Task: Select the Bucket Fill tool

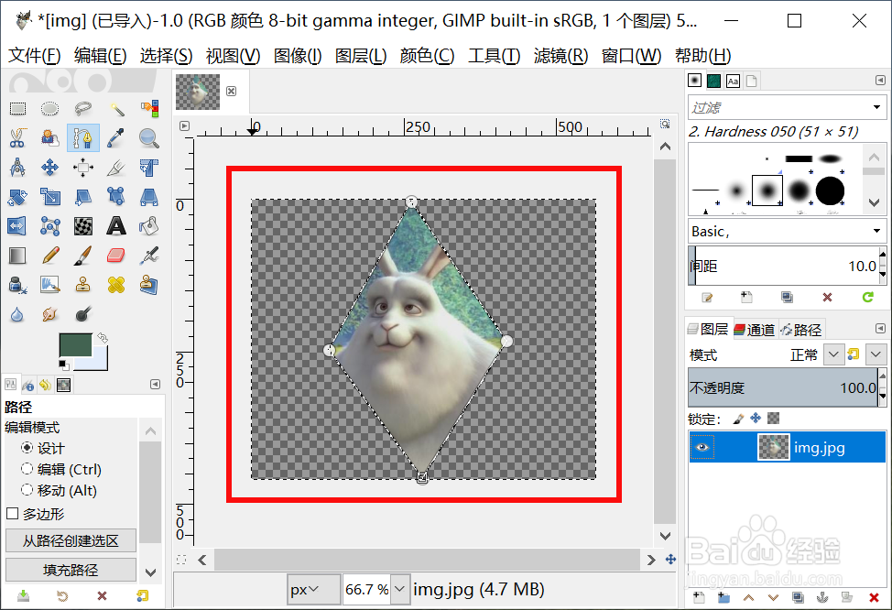Action: coord(149,226)
